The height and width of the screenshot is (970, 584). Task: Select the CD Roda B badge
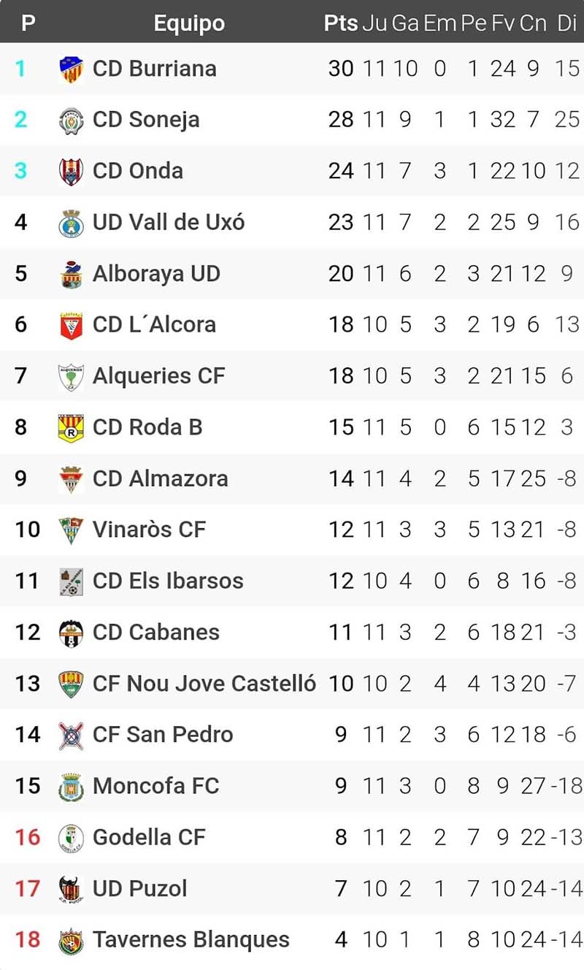[x=71, y=427]
